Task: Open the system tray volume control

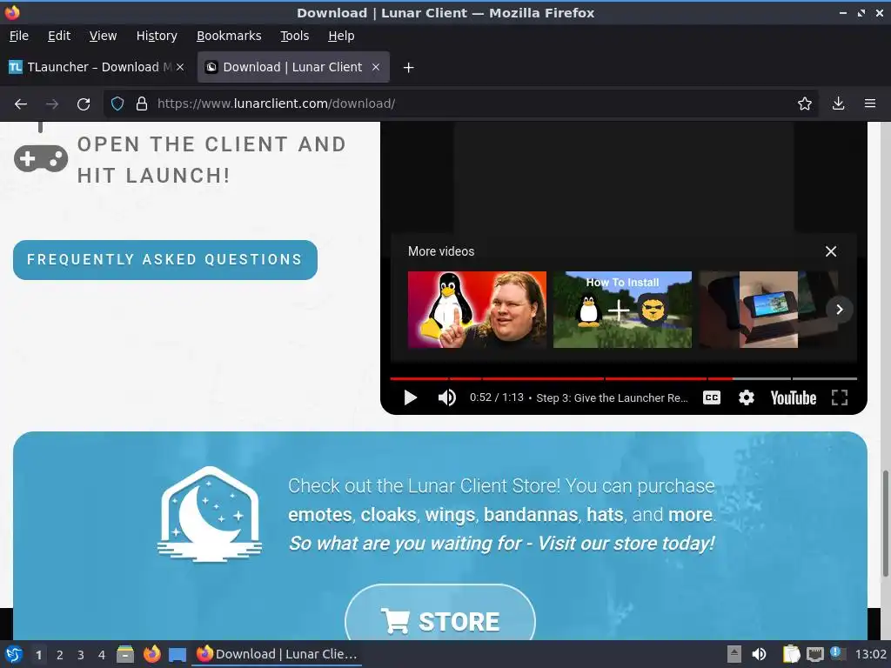Action: [759, 654]
